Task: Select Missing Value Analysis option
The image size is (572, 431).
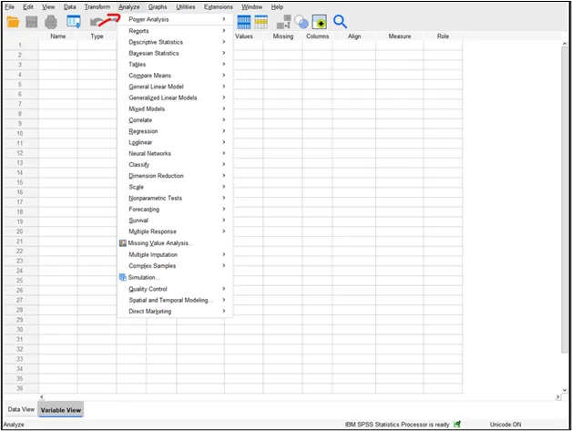Action: (x=160, y=243)
